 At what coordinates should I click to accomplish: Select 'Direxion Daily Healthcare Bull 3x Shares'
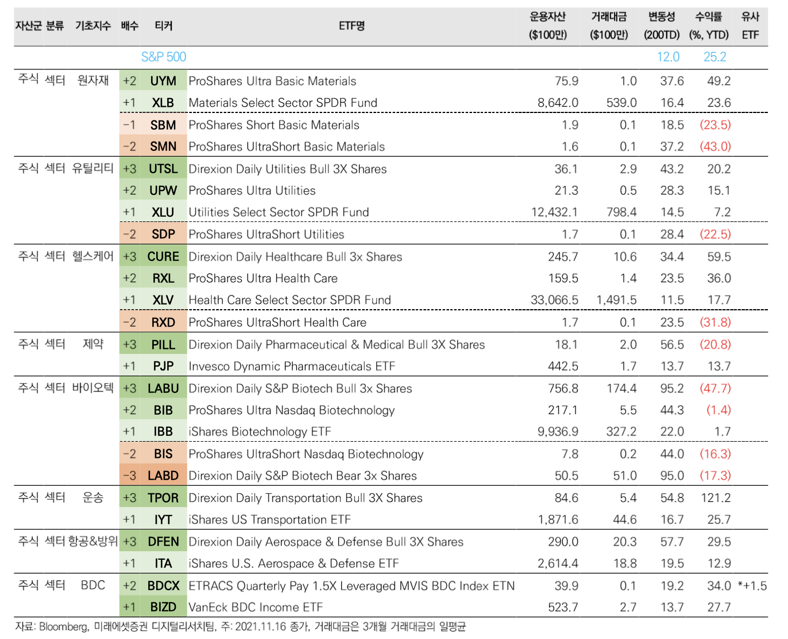pos(295,256)
